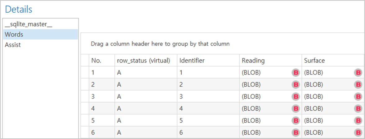View the Surface BLOB icon in row 6
The image size is (365, 139).
(x=358, y=133)
